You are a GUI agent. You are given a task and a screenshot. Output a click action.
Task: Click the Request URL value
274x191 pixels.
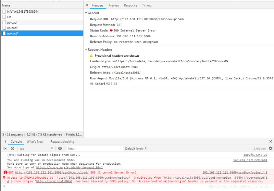click(148, 19)
